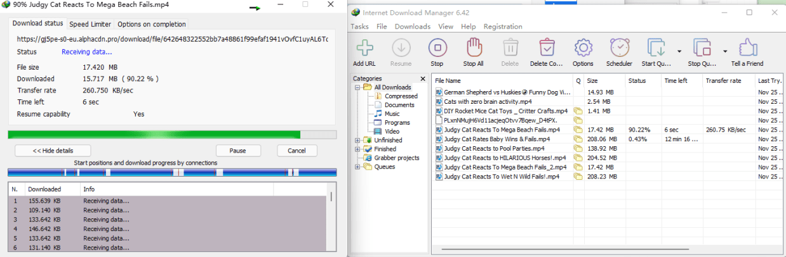Open the Scheduler clock icon
This screenshot has height=257, width=786.
coord(619,48)
